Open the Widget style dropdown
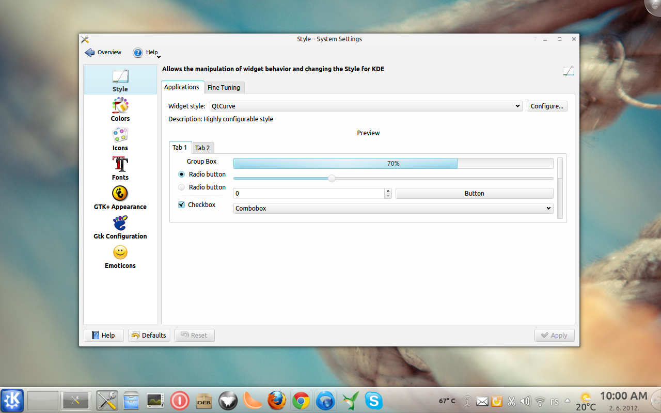Image resolution: width=661 pixels, height=413 pixels. point(366,106)
